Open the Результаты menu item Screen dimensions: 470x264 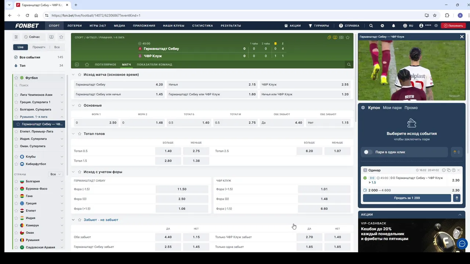(x=231, y=26)
